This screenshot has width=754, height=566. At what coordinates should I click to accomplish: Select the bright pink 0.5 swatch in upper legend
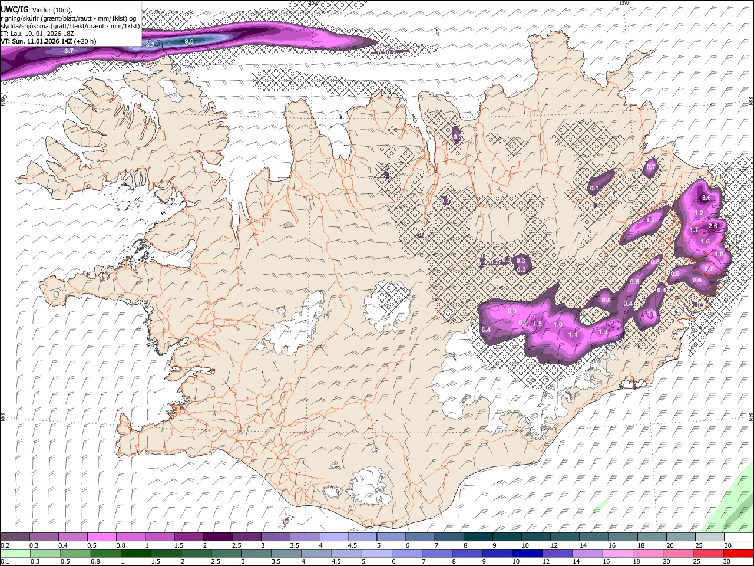pyautogui.click(x=102, y=537)
